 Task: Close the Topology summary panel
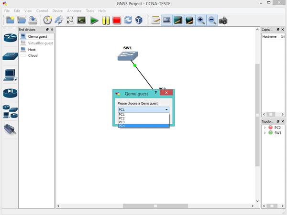pyautogui.click(x=283, y=121)
